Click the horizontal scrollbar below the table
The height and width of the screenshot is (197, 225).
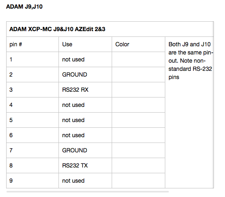click(x=88, y=192)
